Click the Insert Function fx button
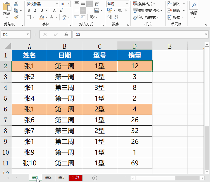Screen dimensions: 210x182 (66, 34)
